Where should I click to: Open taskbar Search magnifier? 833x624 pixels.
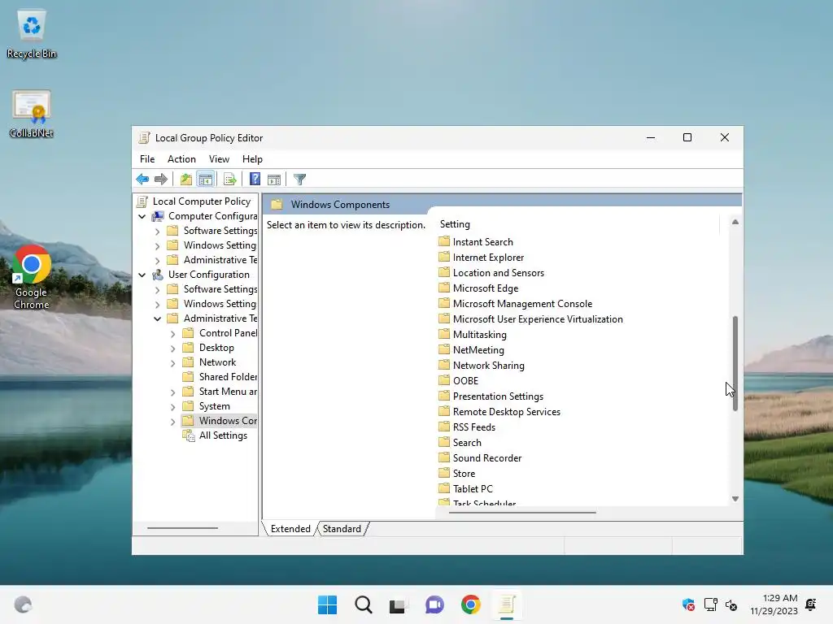[x=364, y=604]
